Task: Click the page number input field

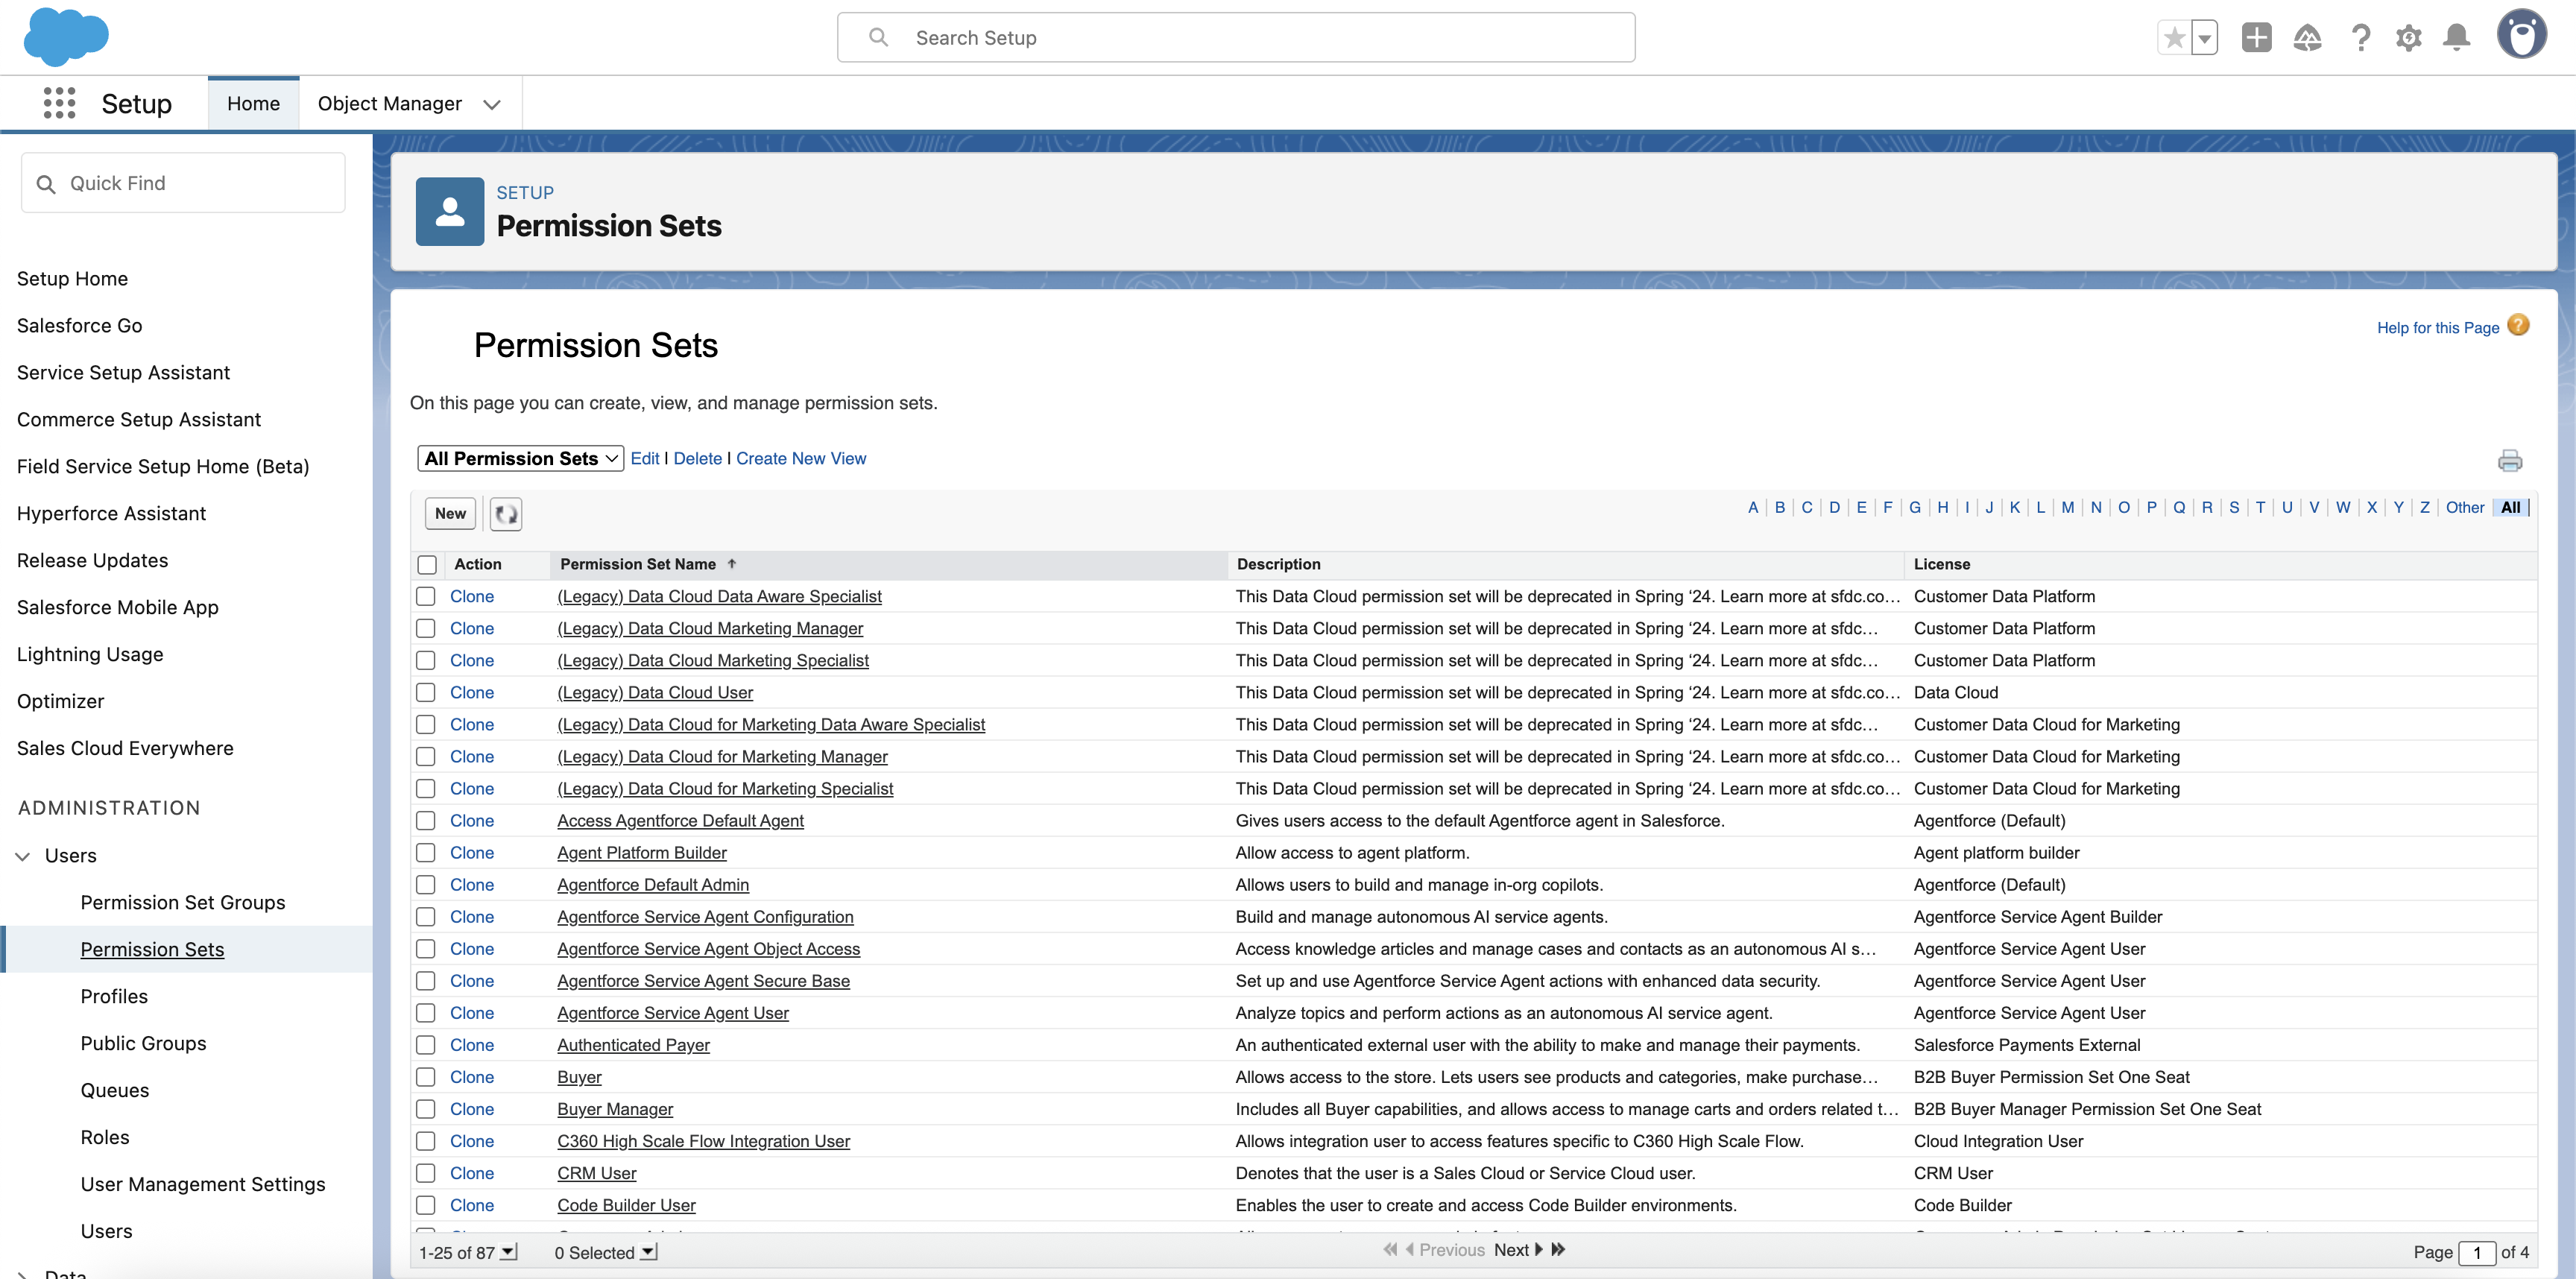Action: [2477, 1252]
